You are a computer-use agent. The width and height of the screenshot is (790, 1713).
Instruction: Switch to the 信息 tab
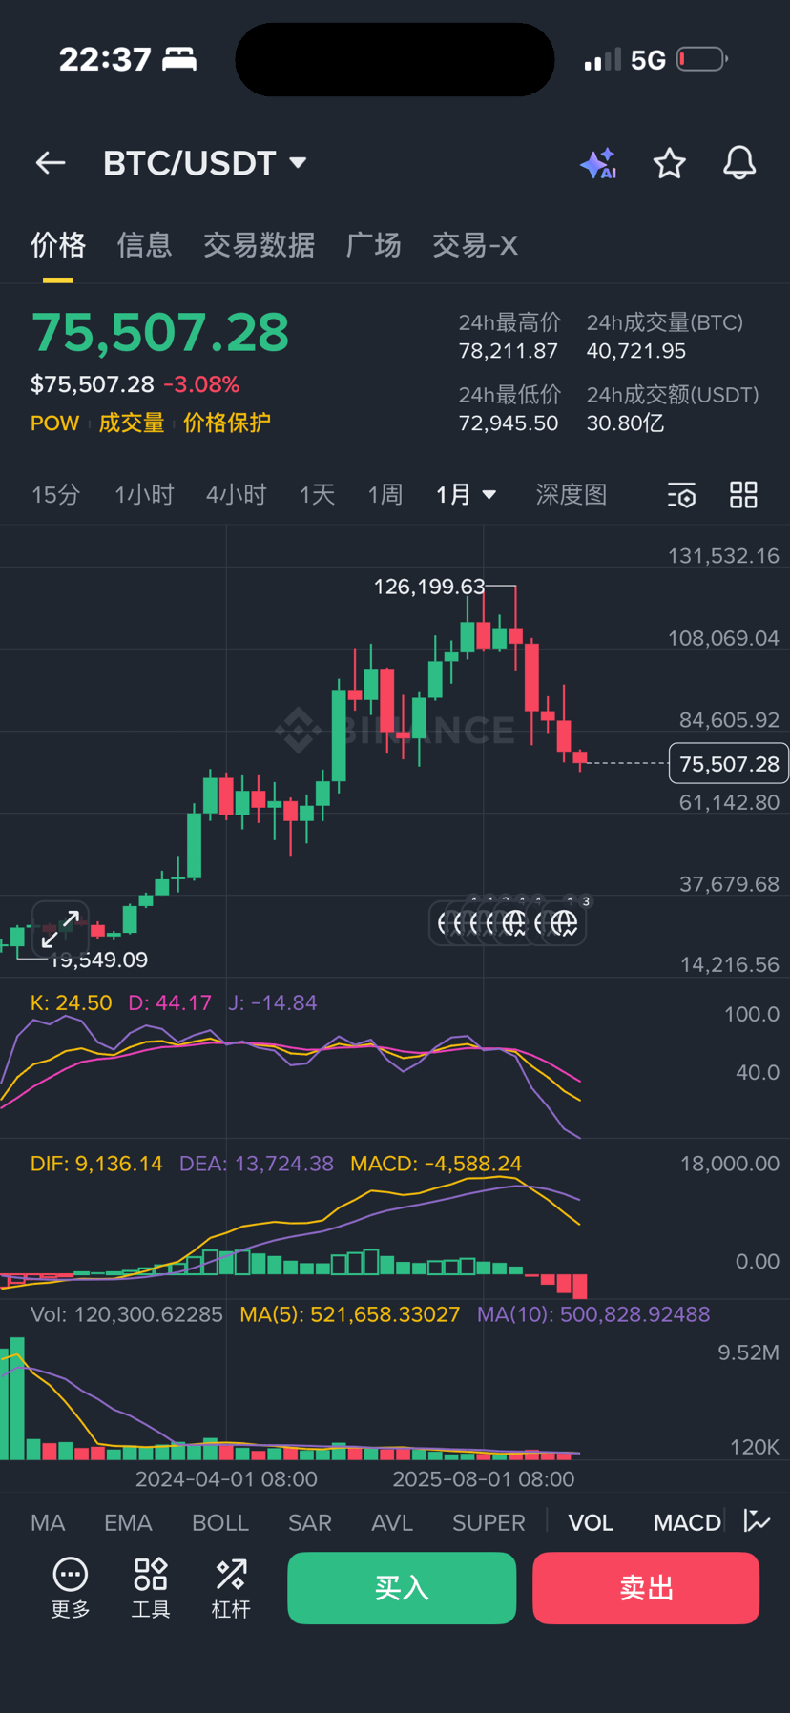pos(144,245)
